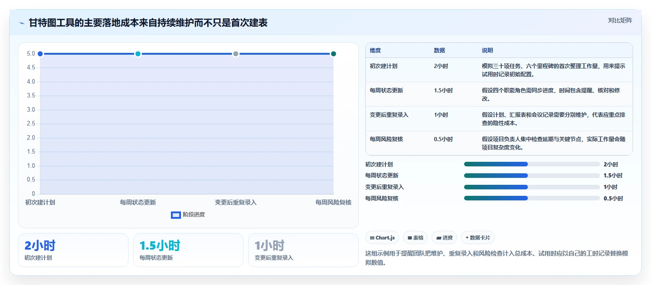Click the 1小时 cell in the table
Screen dimensions: 651x285
[441, 115]
